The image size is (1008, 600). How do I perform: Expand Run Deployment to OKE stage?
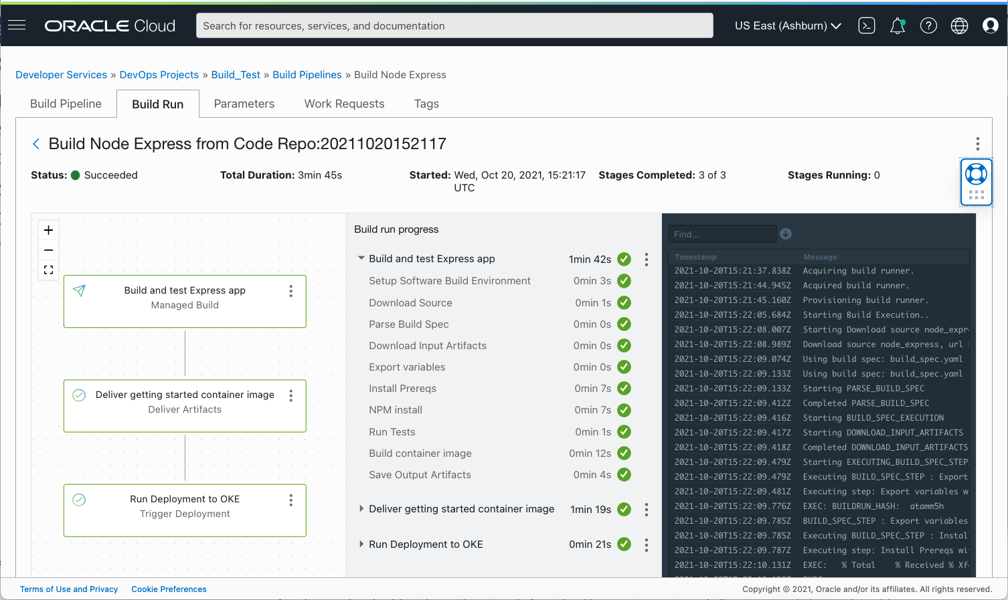pos(361,544)
